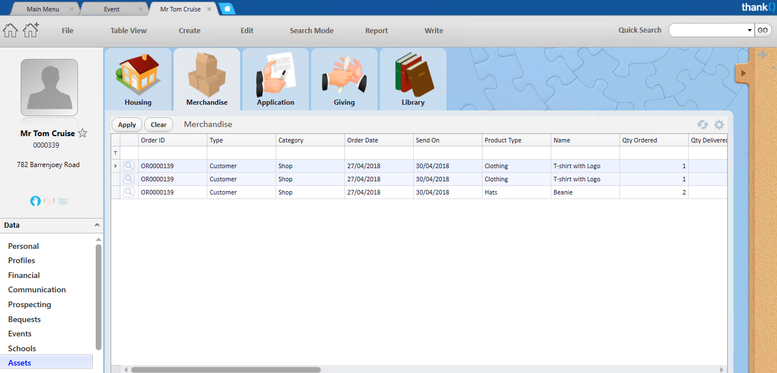777x373 pixels.
Task: Switch to the Event tab
Action: (x=112, y=9)
